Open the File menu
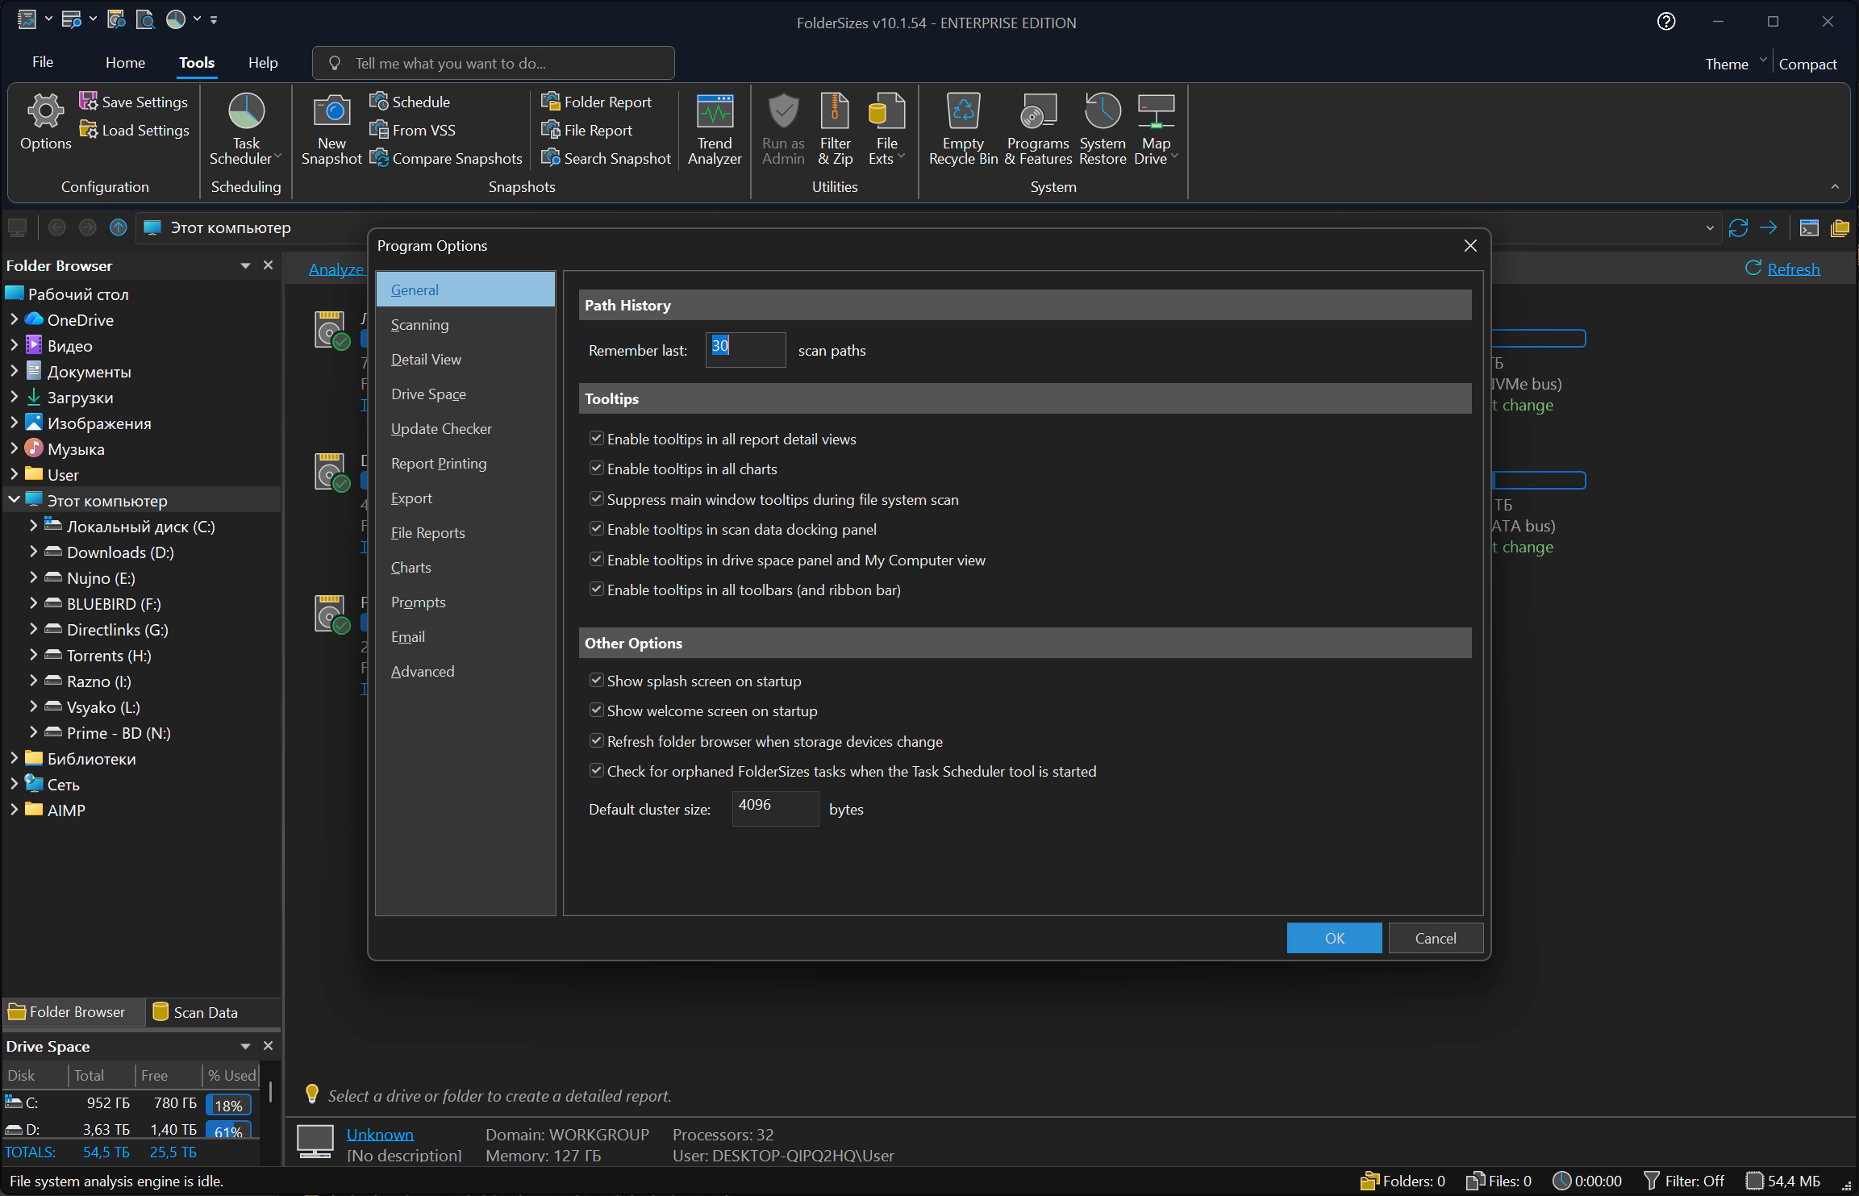This screenshot has width=1859, height=1196. tap(43, 62)
